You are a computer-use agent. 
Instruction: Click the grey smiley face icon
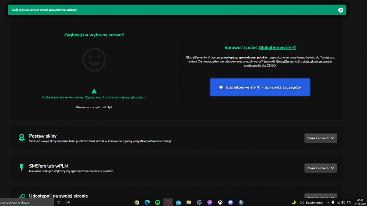click(x=94, y=60)
